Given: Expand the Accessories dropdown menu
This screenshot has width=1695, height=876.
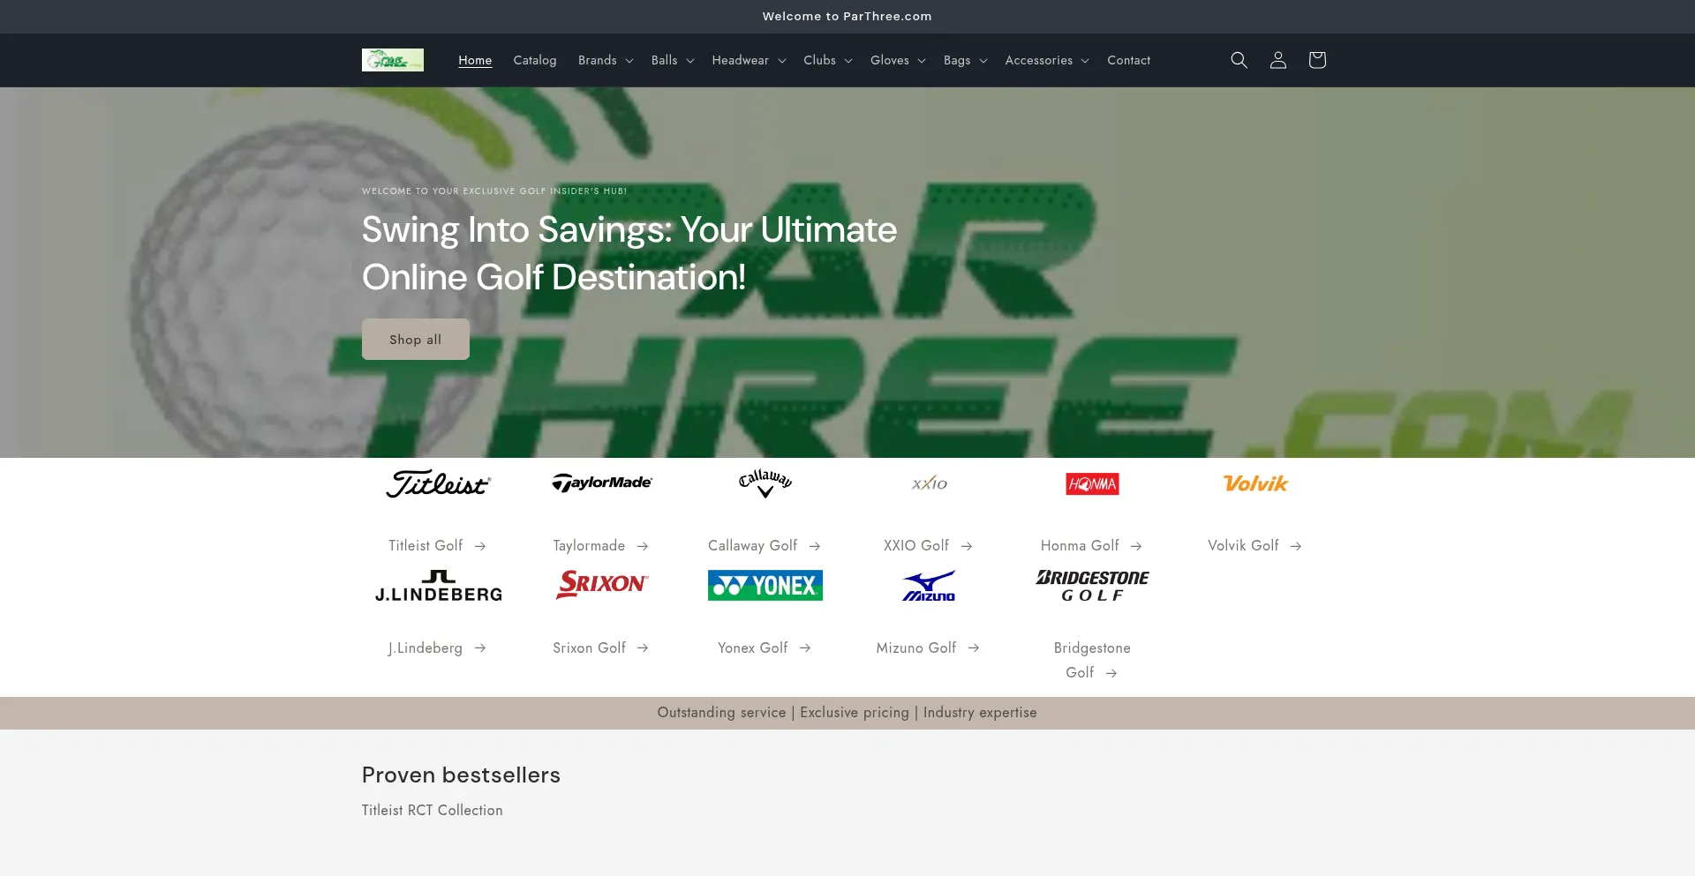Looking at the screenshot, I should pyautogui.click(x=1047, y=60).
